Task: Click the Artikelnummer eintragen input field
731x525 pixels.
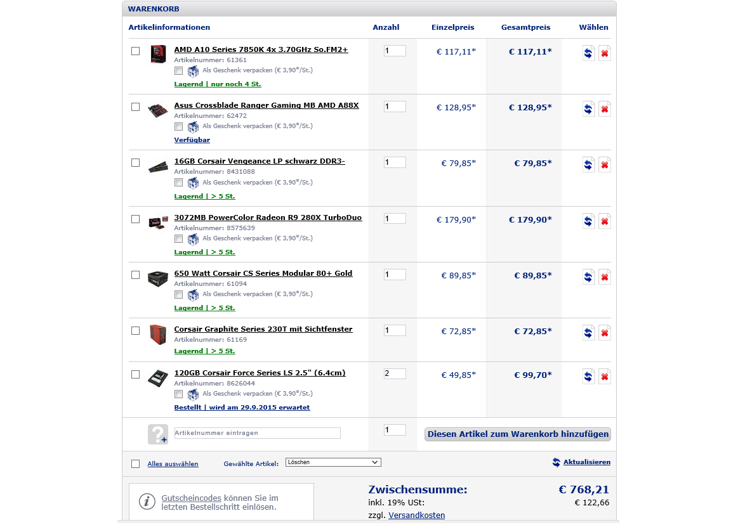Action: point(258,433)
